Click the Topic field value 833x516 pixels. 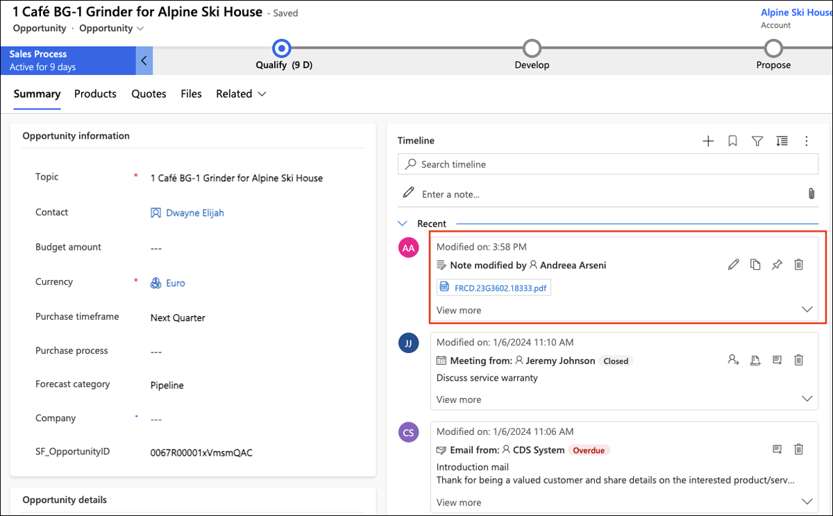[237, 178]
